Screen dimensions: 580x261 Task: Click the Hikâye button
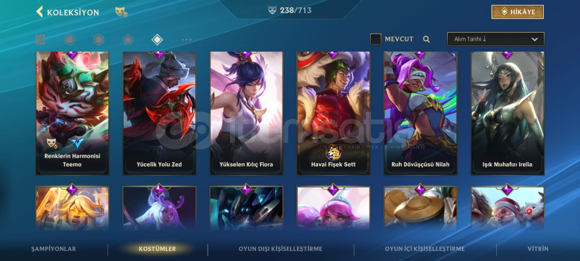point(517,12)
